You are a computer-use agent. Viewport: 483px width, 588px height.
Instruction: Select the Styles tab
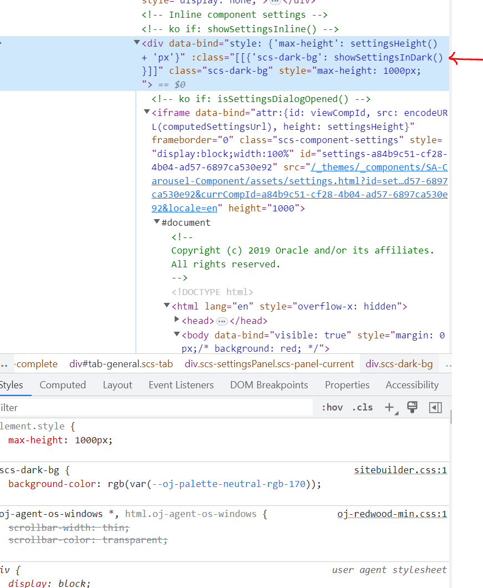[11, 385]
